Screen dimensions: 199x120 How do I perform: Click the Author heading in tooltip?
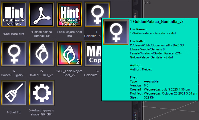pyautogui.click(x=136, y=65)
